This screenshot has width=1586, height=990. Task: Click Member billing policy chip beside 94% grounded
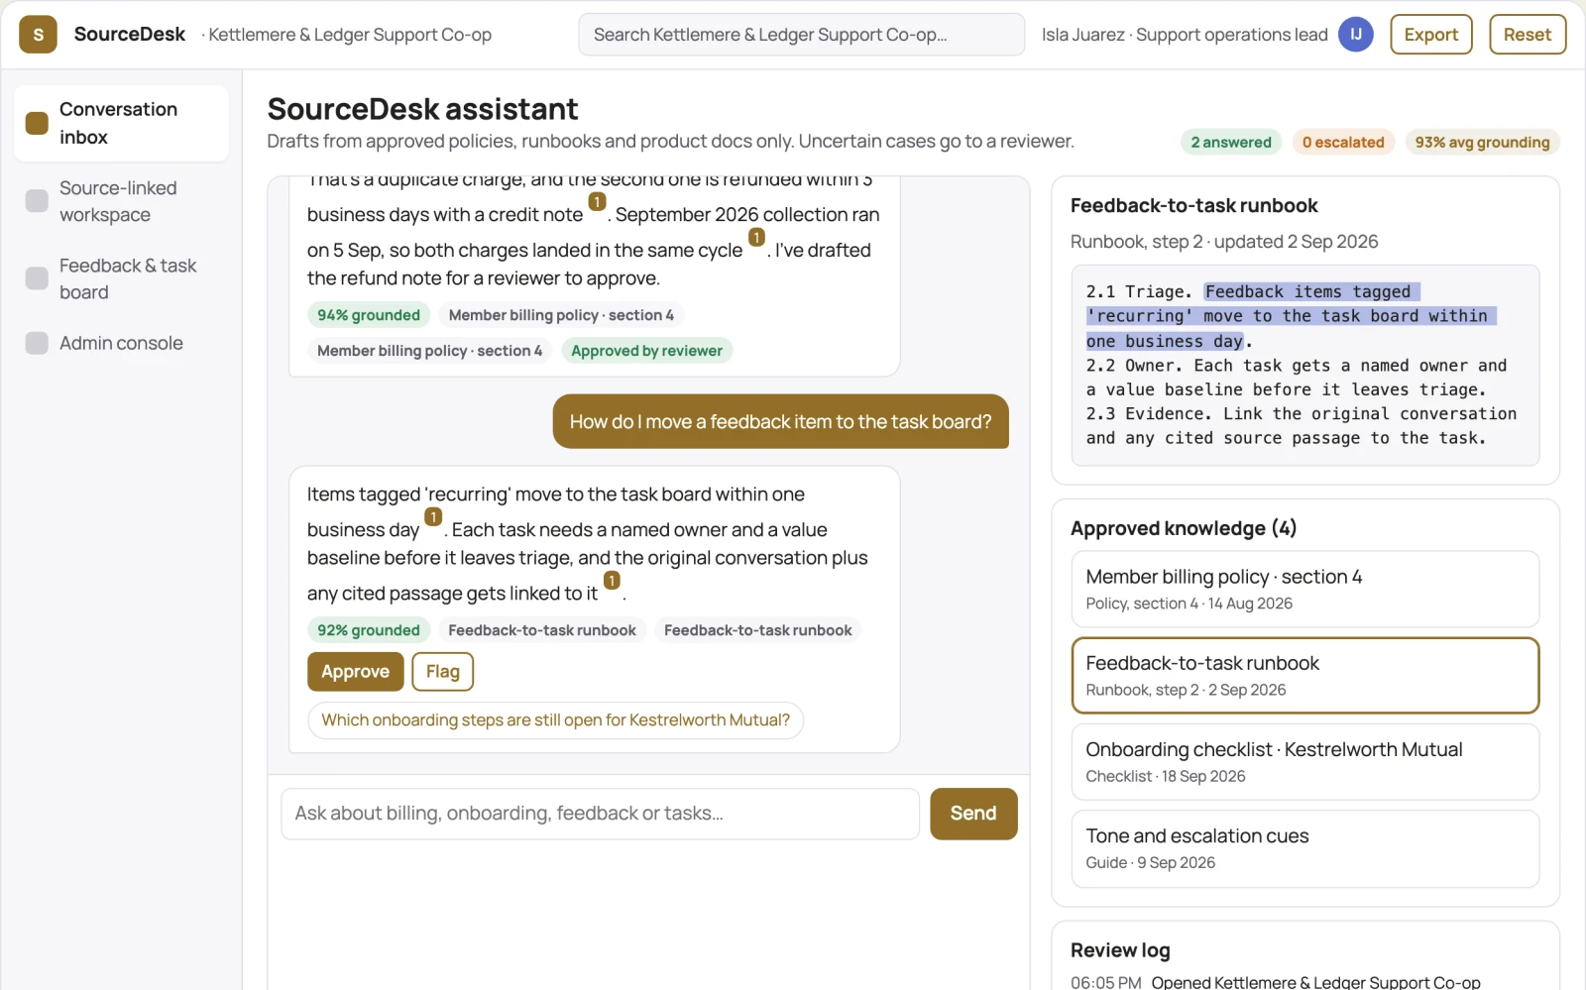tap(561, 315)
